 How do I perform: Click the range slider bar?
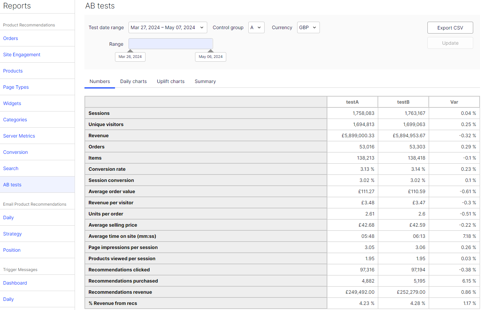tap(171, 44)
